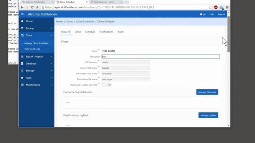Click the page vertical scrollbar thumb

click(228, 34)
